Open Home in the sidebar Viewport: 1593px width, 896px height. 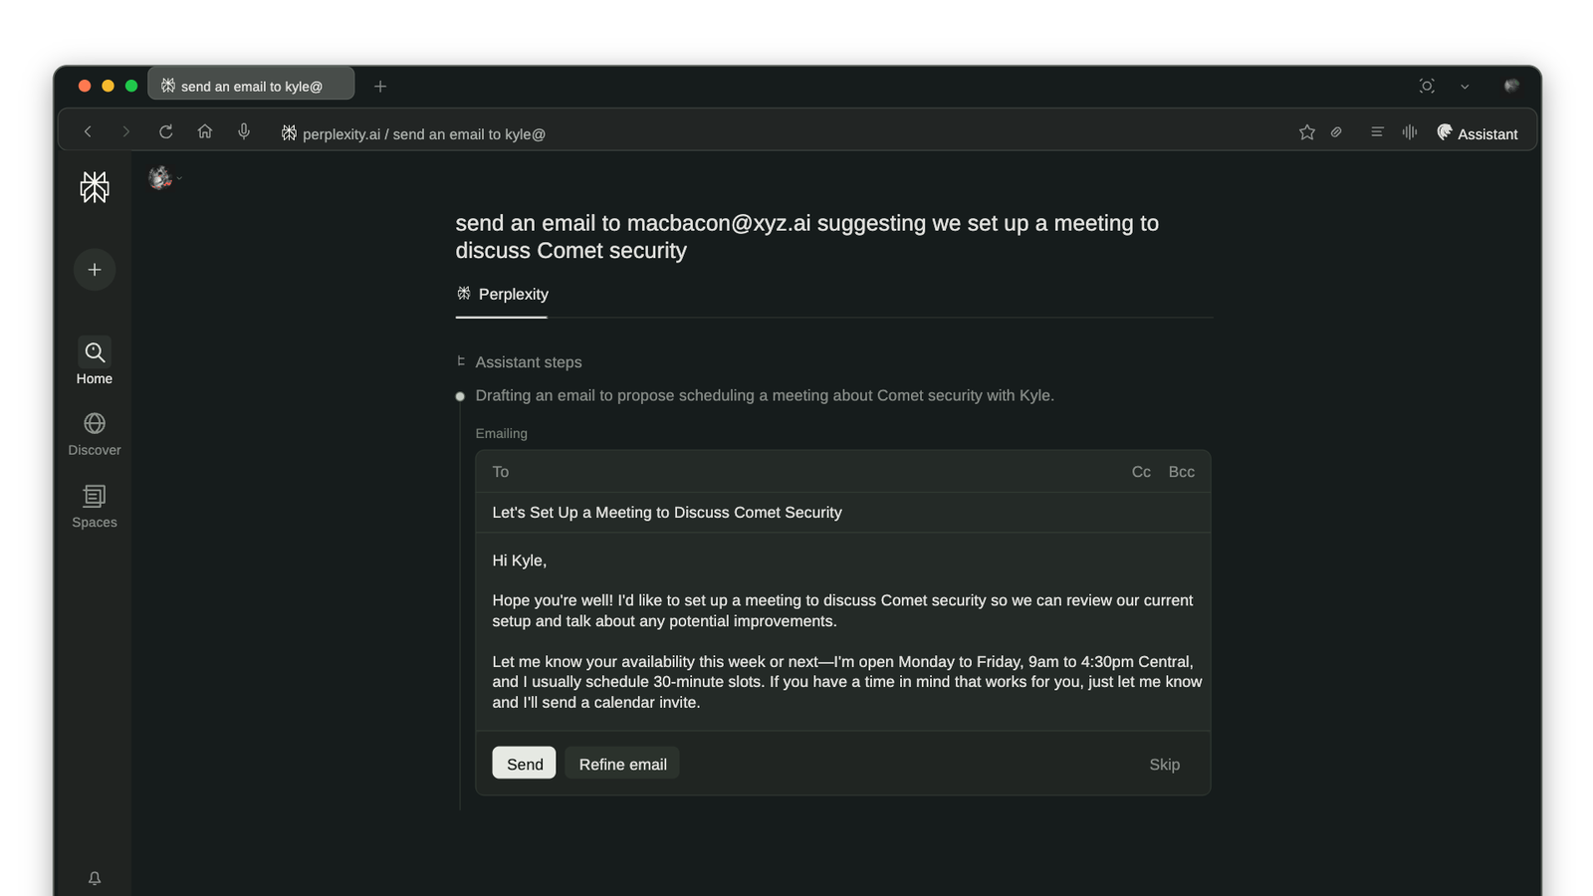pos(95,361)
